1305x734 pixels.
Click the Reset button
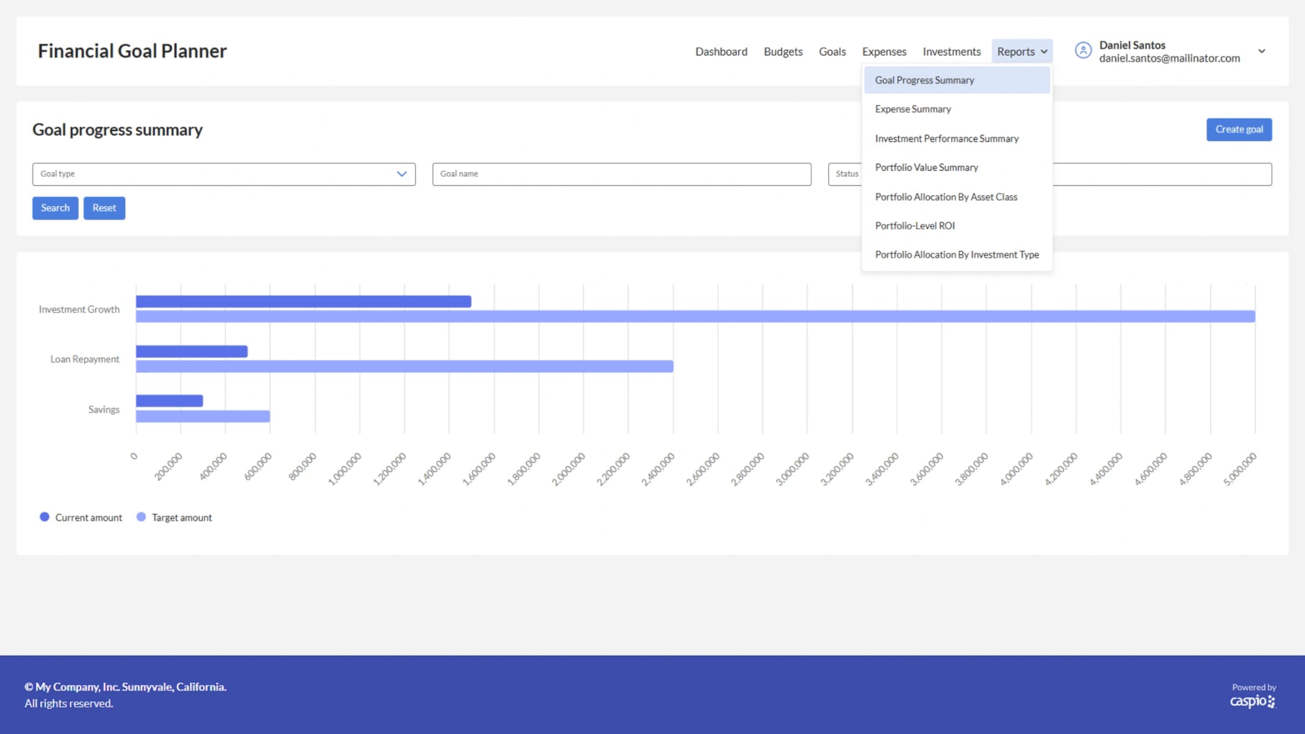pos(104,208)
